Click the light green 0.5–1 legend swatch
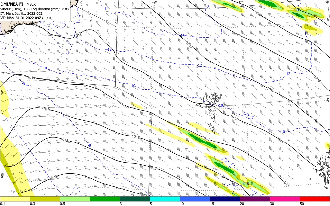 75,199
